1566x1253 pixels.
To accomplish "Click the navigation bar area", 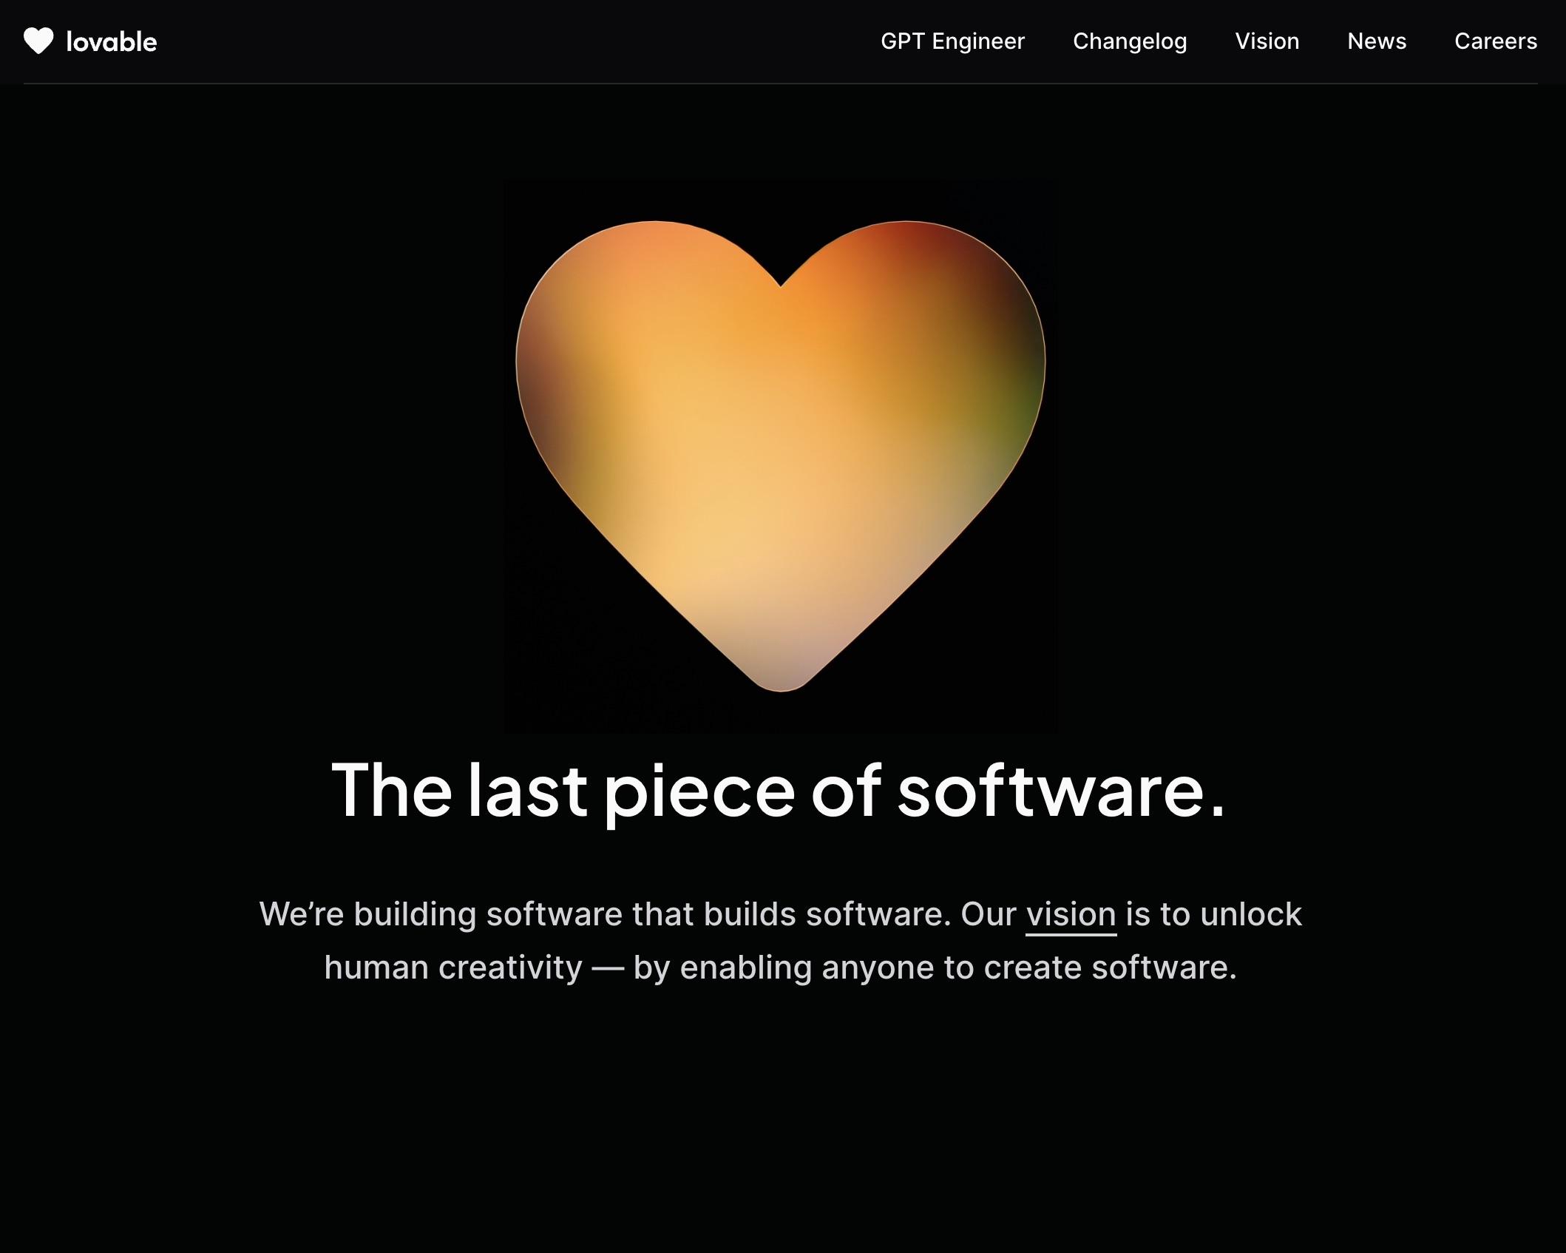I will (782, 41).
